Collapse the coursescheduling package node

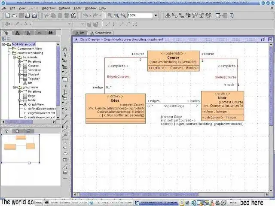coord(9,53)
